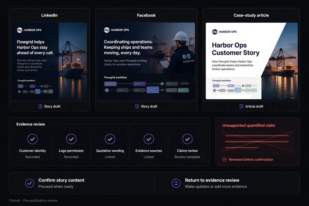
Task: Click the 'Customer identity' label
Action: coord(32,151)
